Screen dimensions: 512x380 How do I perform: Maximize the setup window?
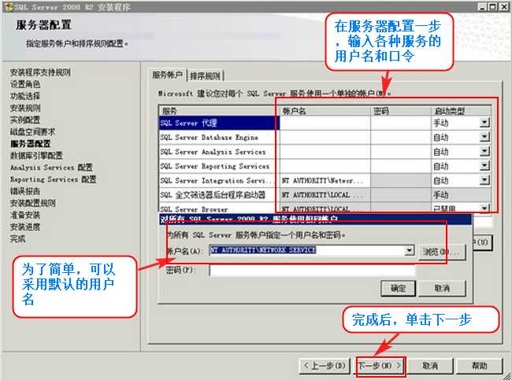click(493, 7)
